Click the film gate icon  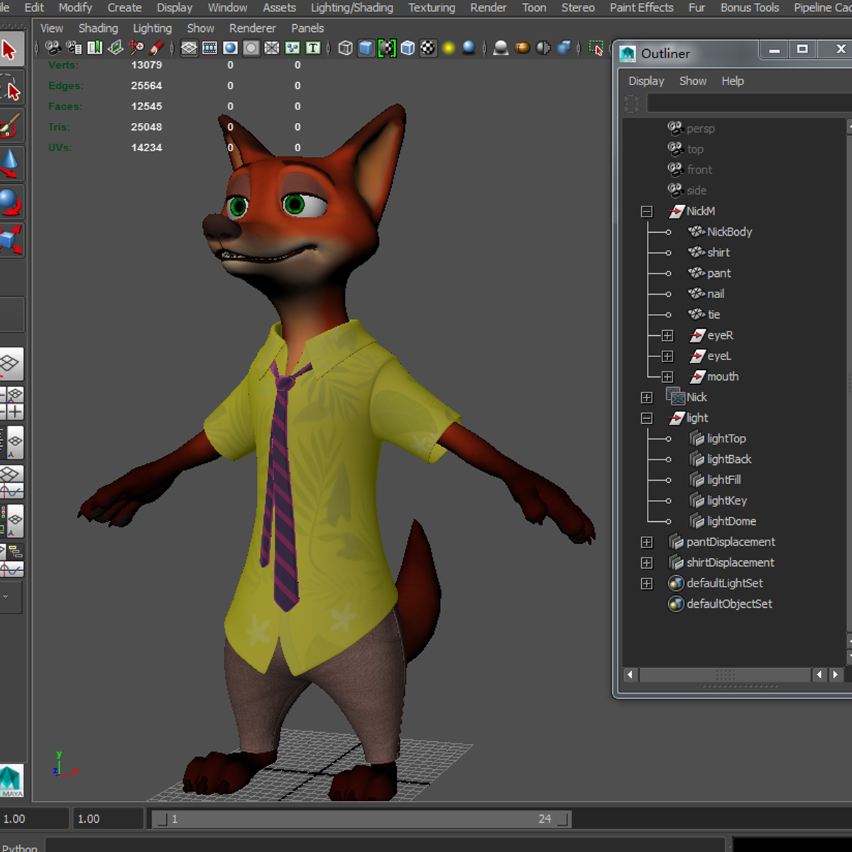[x=209, y=48]
